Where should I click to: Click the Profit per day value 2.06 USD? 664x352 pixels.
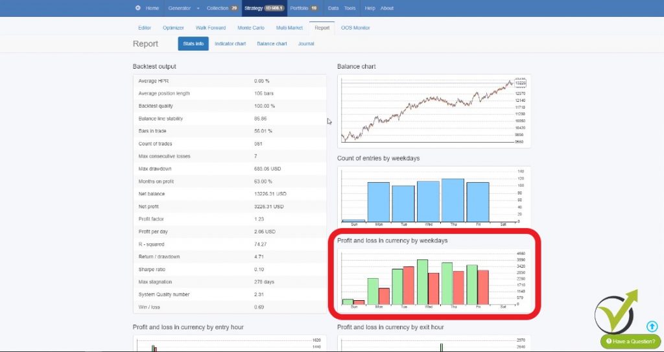pyautogui.click(x=265, y=231)
